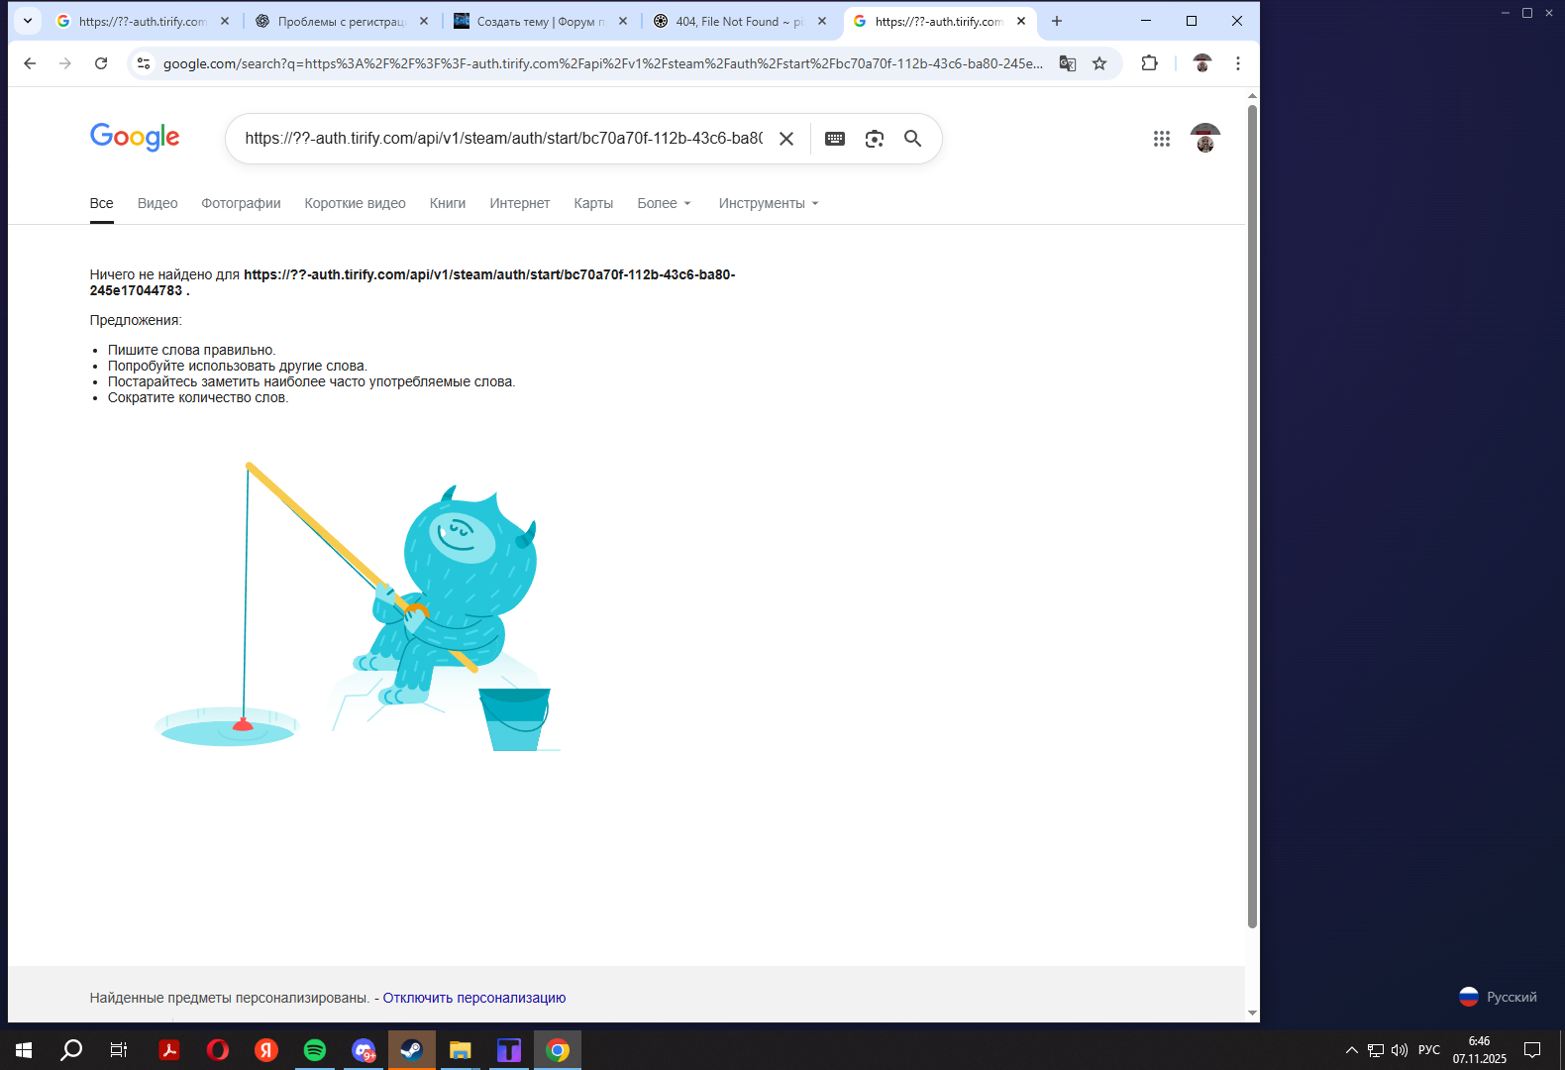Switch to the Видео results tab
Screen dimensions: 1565x1070
coord(157,203)
